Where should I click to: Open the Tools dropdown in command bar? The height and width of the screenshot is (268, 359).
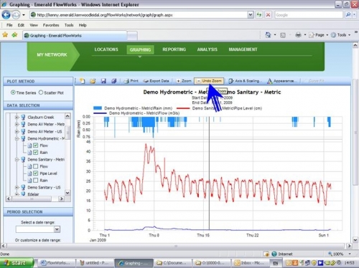tap(340, 35)
